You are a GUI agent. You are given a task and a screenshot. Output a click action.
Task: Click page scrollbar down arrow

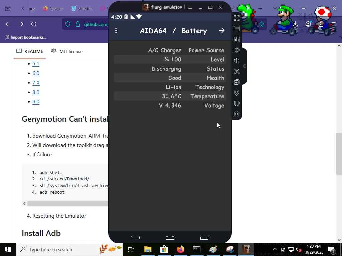(339, 240)
